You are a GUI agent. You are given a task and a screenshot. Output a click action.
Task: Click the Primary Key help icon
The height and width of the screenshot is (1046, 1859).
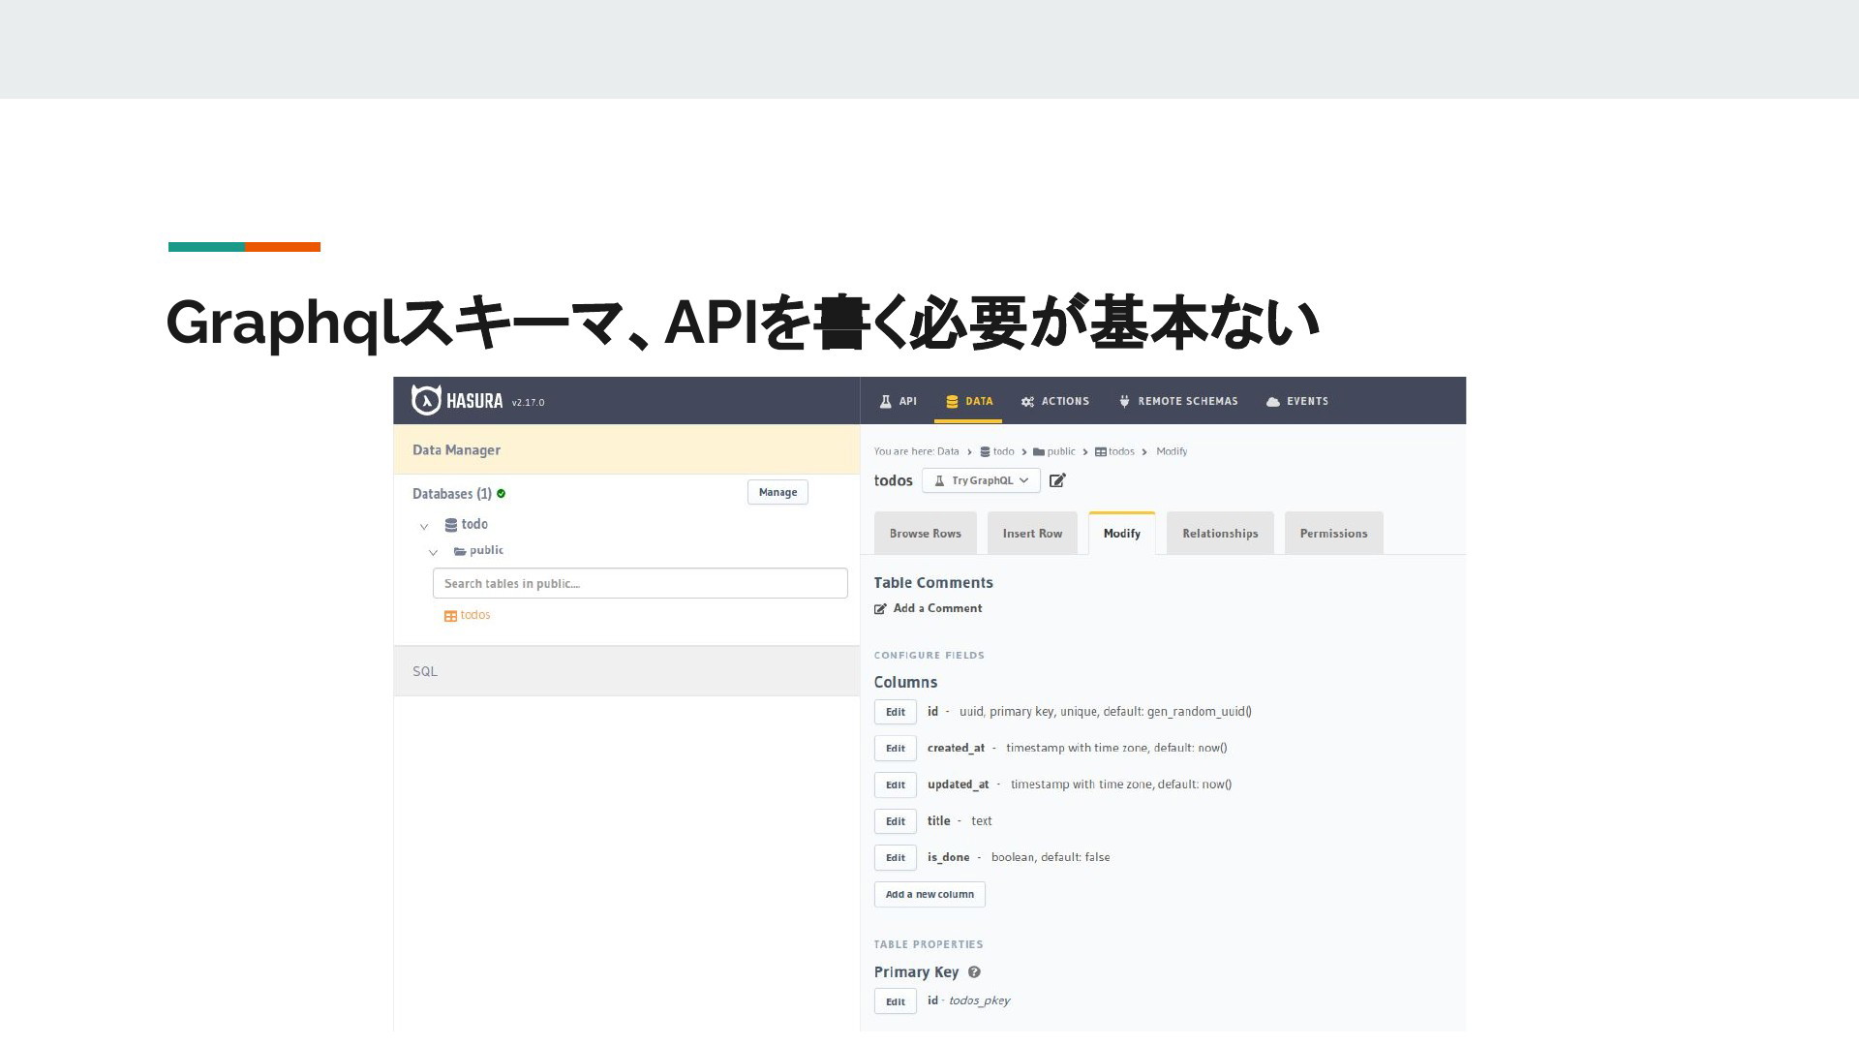pyautogui.click(x=974, y=972)
